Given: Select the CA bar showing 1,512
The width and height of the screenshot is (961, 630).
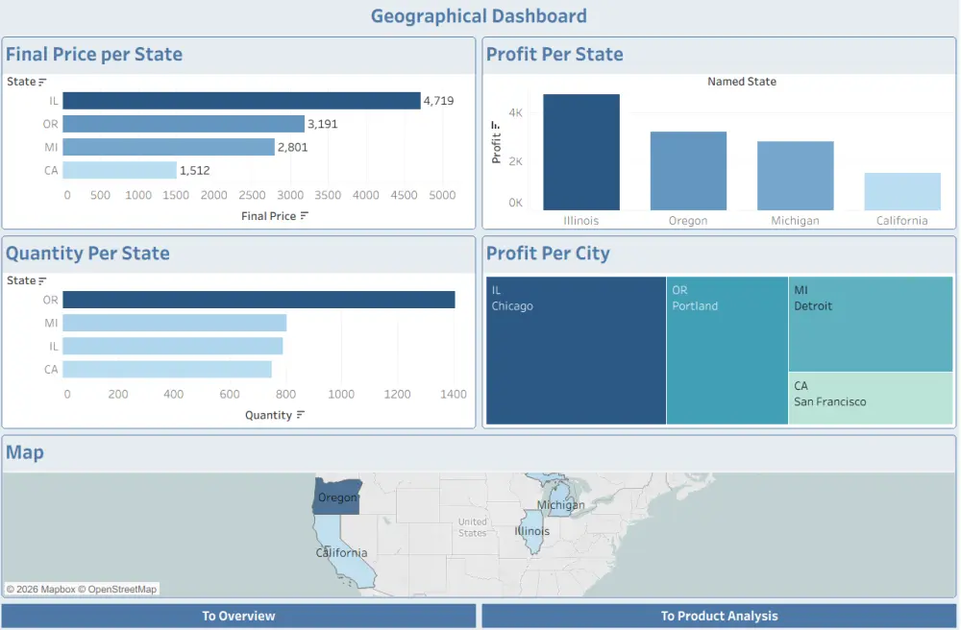Looking at the screenshot, I should [120, 170].
